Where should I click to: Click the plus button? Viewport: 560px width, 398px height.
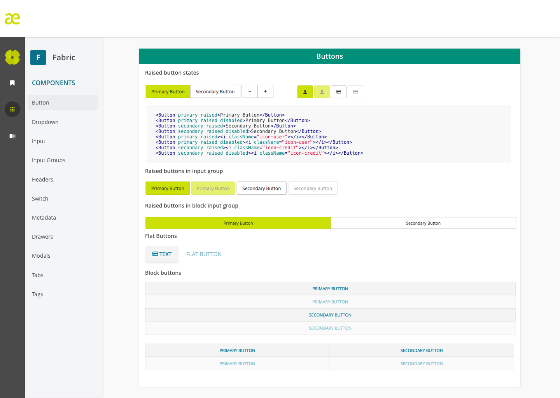(x=266, y=91)
